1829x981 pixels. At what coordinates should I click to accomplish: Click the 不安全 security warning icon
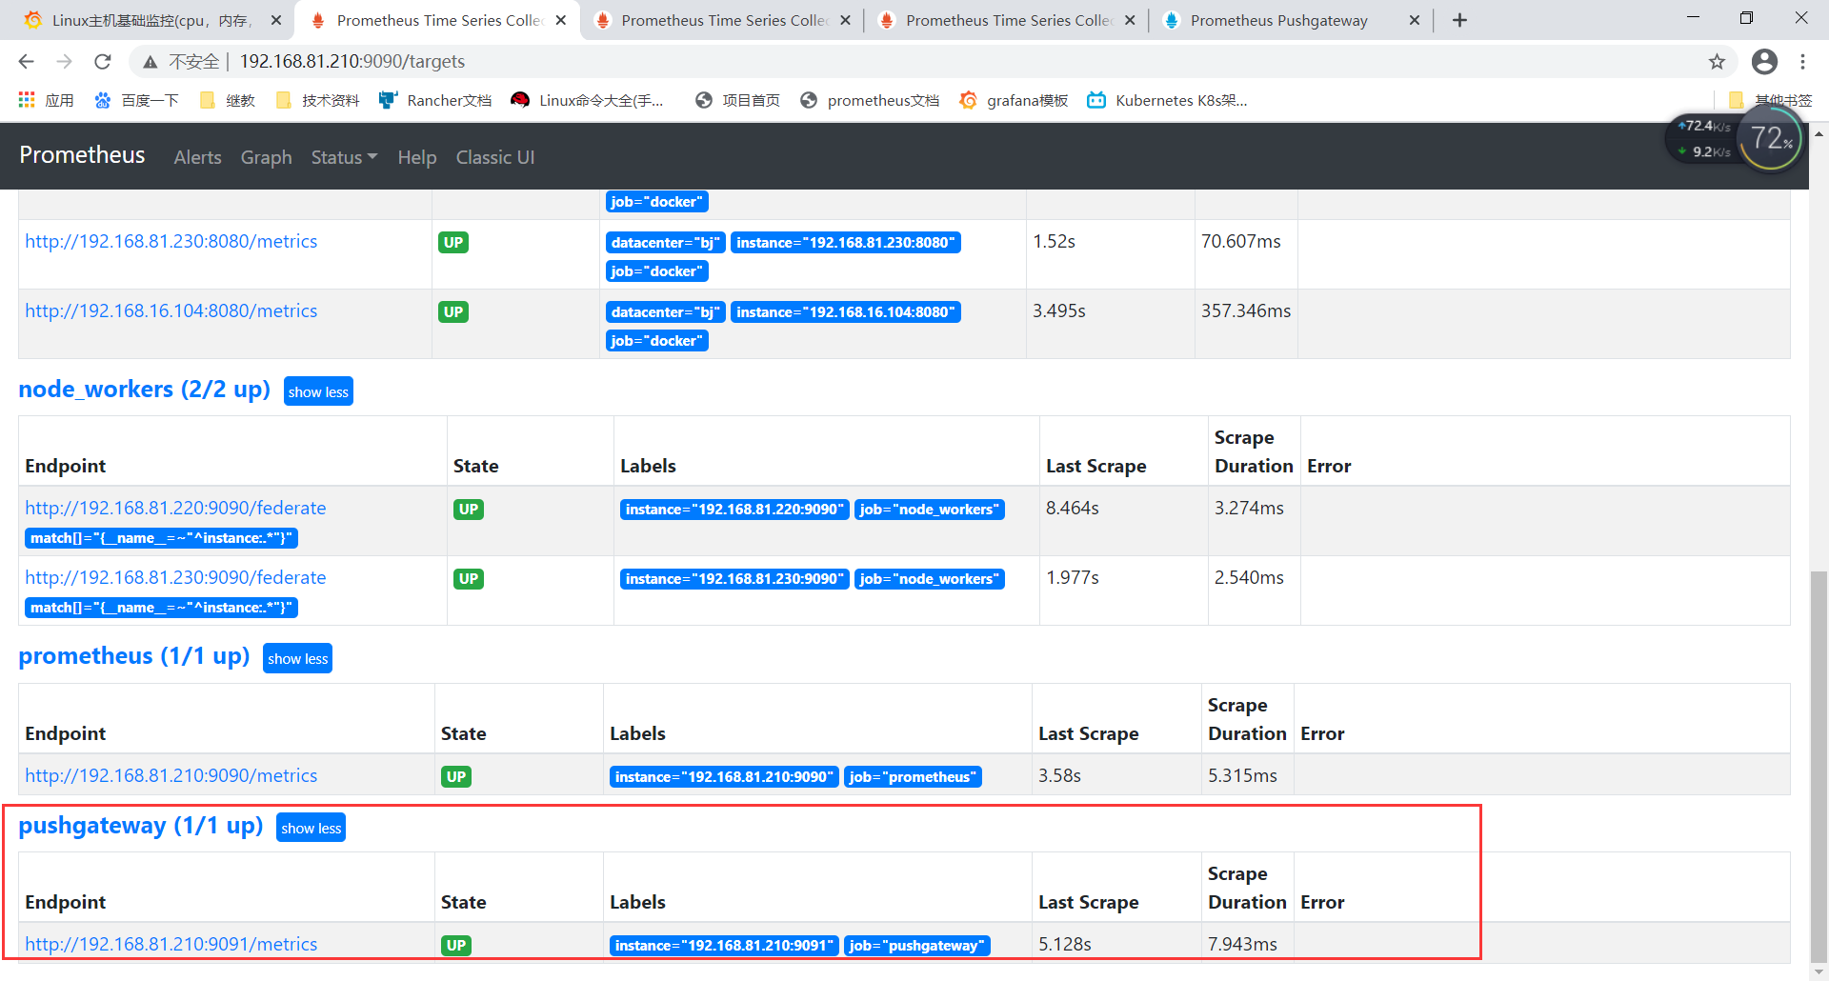point(150,61)
